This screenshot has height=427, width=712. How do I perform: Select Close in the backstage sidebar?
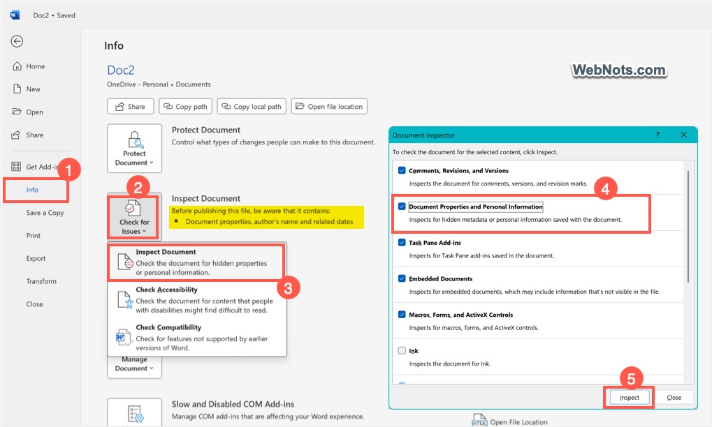34,304
